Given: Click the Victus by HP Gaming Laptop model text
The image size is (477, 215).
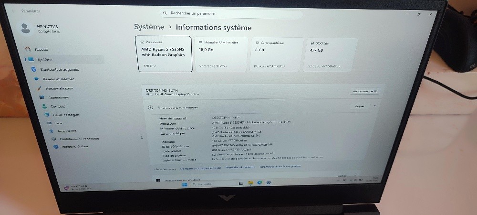Looking at the screenshot, I should [x=173, y=95].
